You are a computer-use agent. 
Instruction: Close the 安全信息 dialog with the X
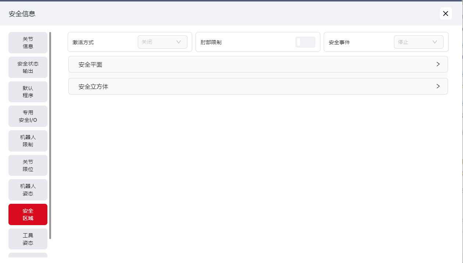(445, 14)
